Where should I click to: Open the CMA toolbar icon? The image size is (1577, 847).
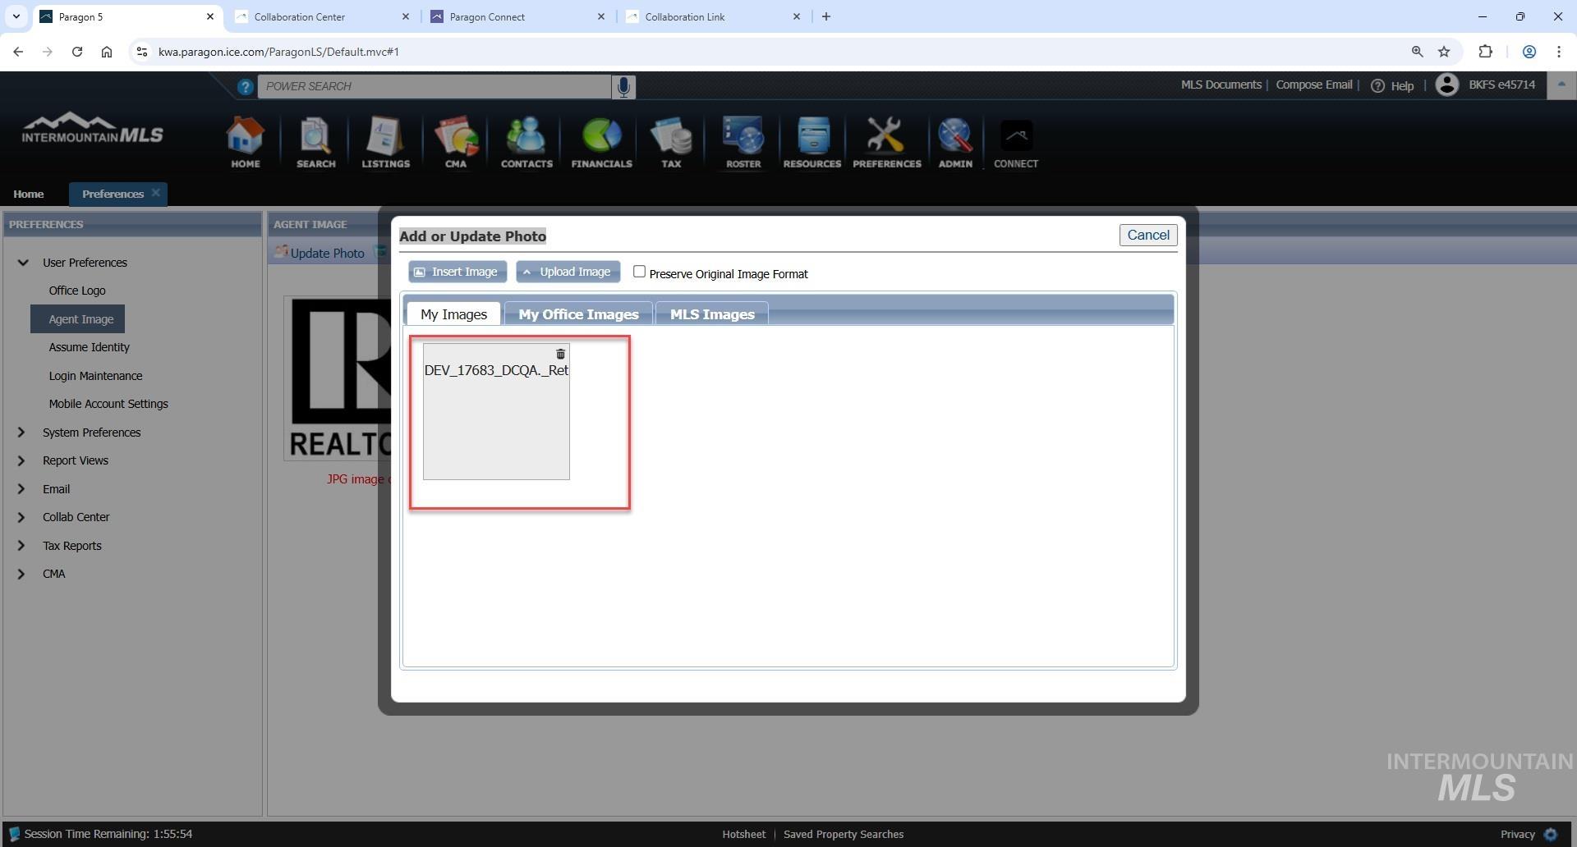[456, 143]
